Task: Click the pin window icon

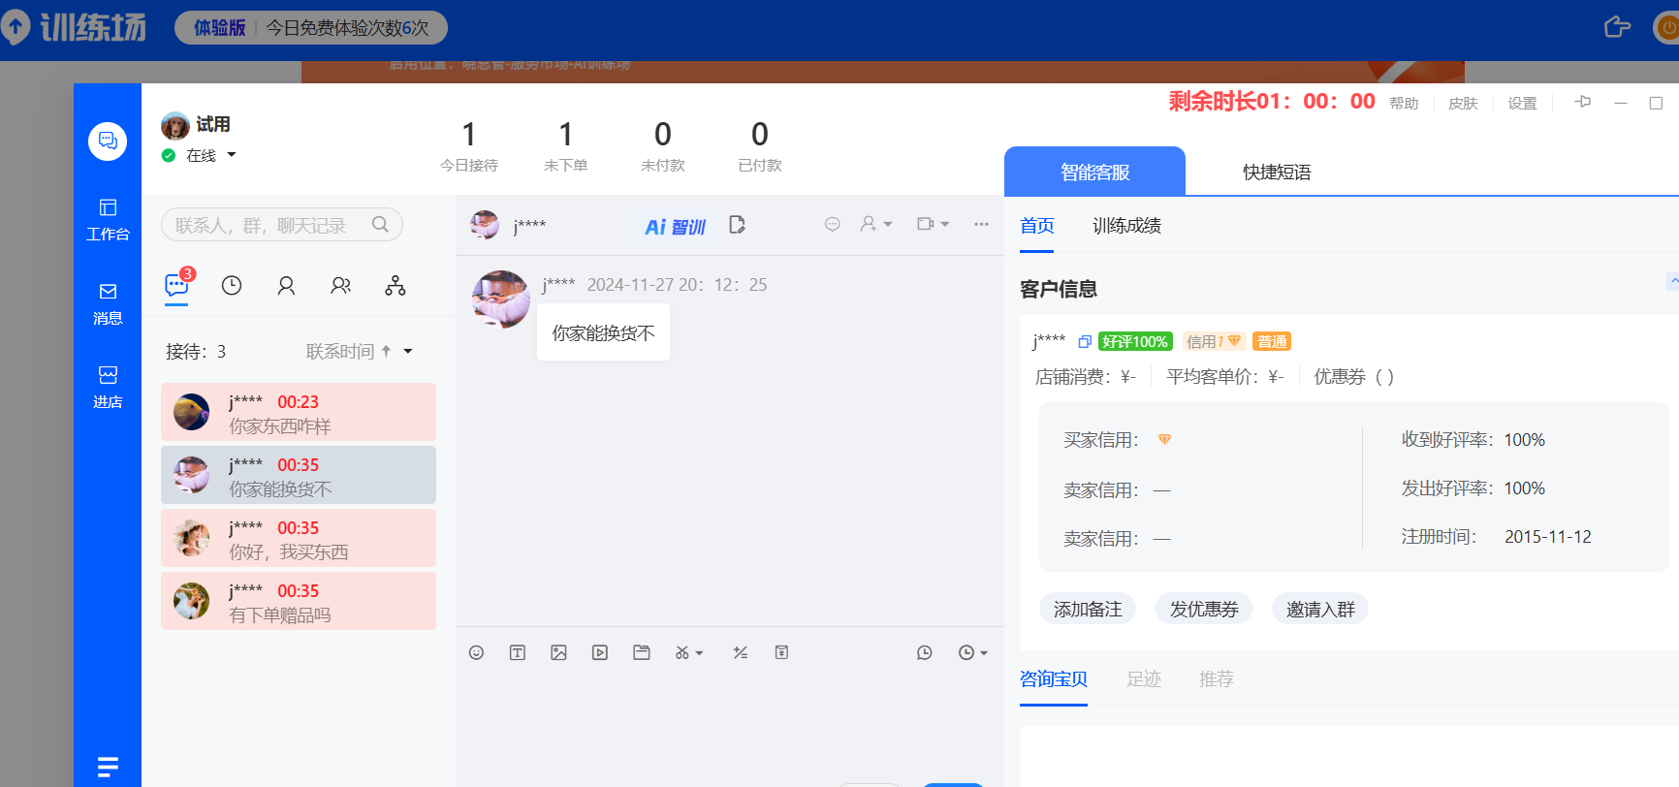Action: [1583, 102]
